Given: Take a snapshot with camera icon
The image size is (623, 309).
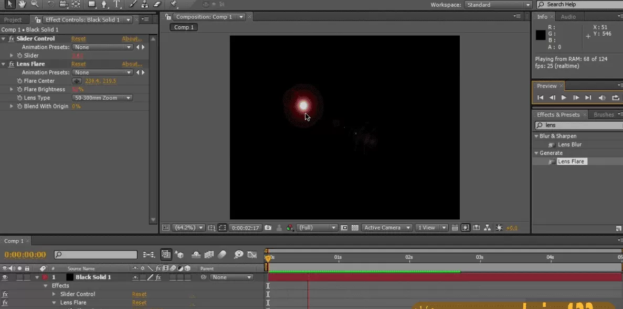Looking at the screenshot, I should 268,228.
